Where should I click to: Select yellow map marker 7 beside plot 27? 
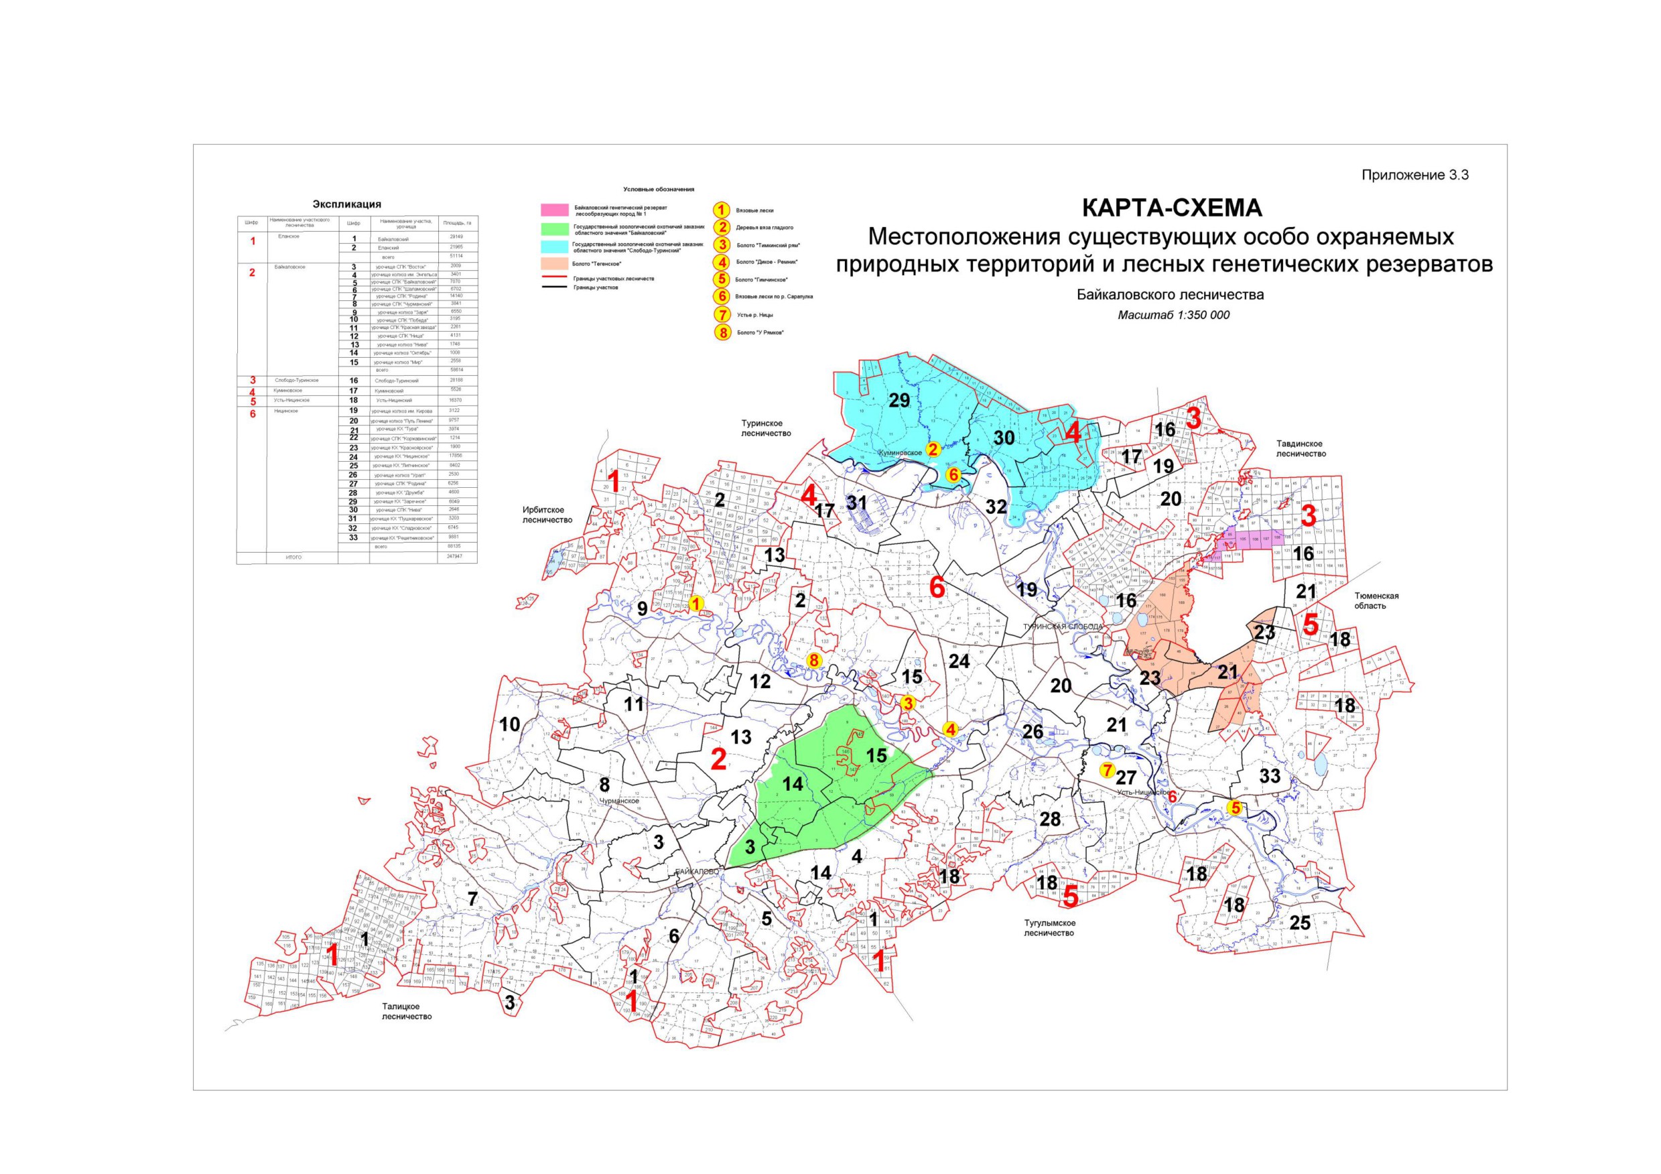1106,771
